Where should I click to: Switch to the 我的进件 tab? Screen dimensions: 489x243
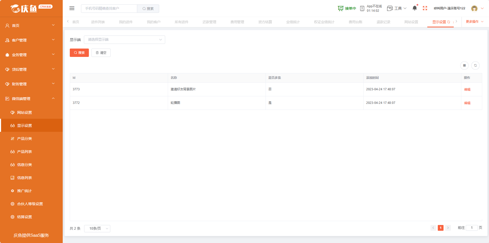coord(126,22)
